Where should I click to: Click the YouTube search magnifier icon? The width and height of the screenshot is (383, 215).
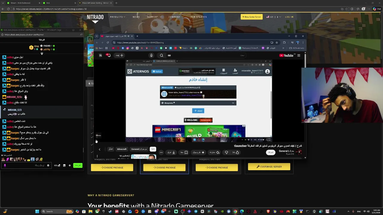tap(162, 55)
